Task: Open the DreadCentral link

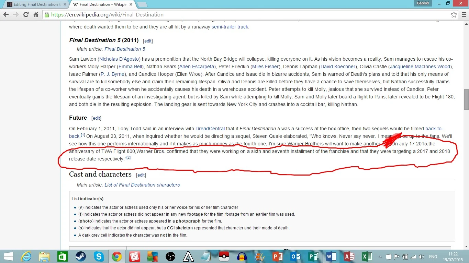Action: [210, 129]
